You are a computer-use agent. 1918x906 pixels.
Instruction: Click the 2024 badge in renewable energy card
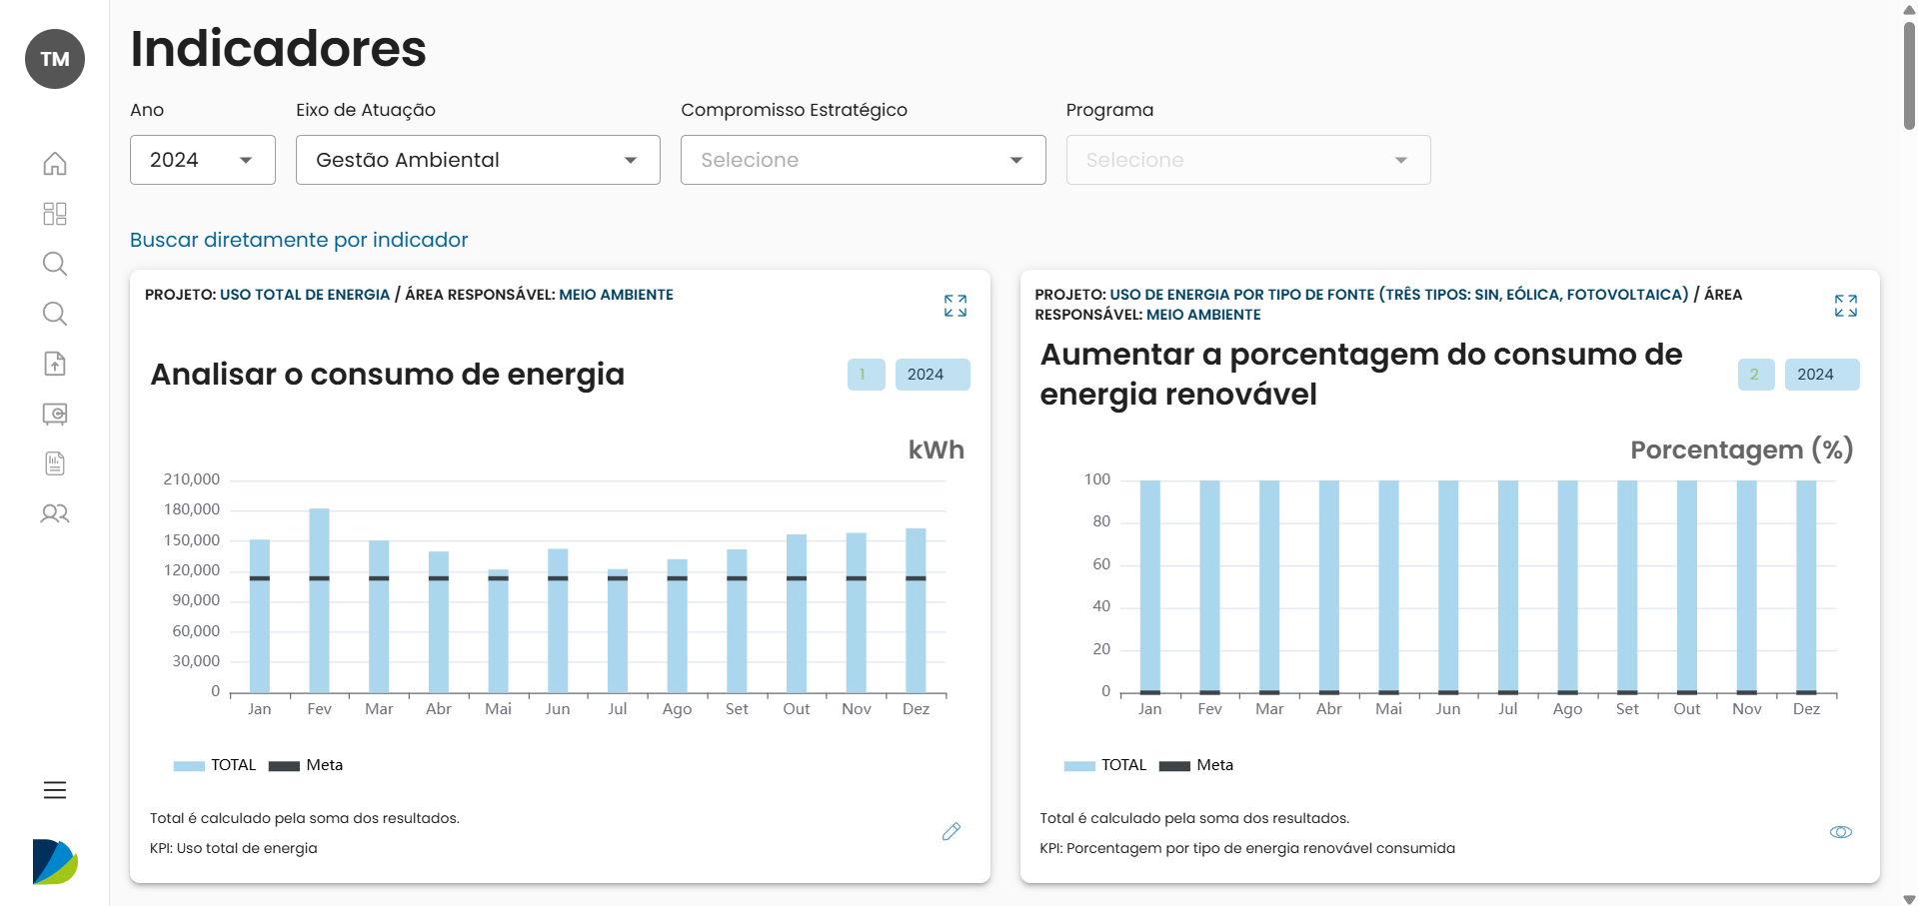click(1822, 375)
